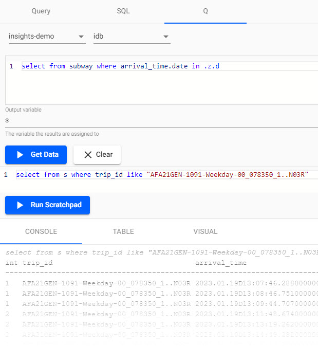Click the '.z.d' token in query editor
318x346 pixels.
pos(212,66)
